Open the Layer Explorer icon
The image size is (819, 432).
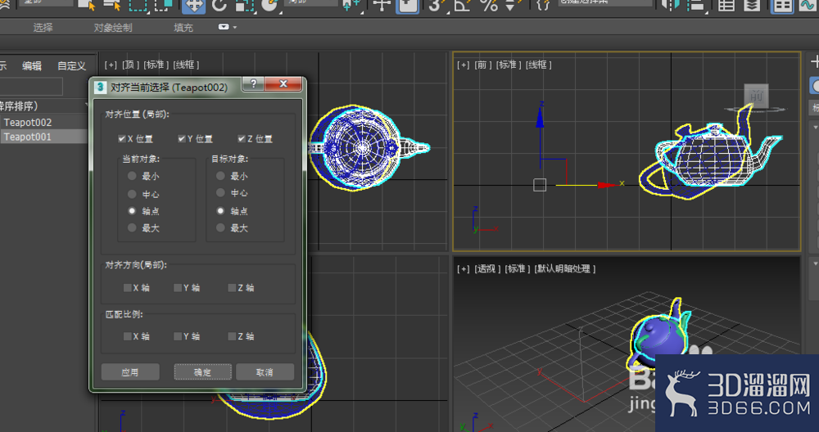pyautogui.click(x=752, y=5)
